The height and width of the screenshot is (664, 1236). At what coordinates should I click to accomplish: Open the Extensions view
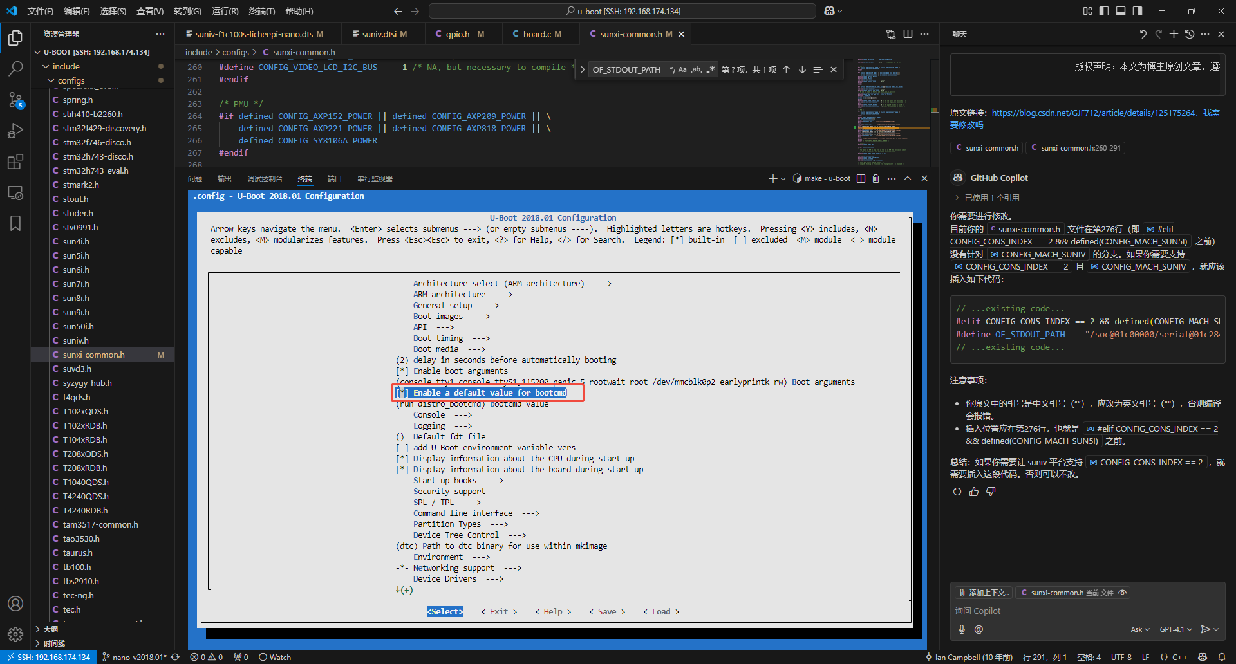(x=15, y=161)
